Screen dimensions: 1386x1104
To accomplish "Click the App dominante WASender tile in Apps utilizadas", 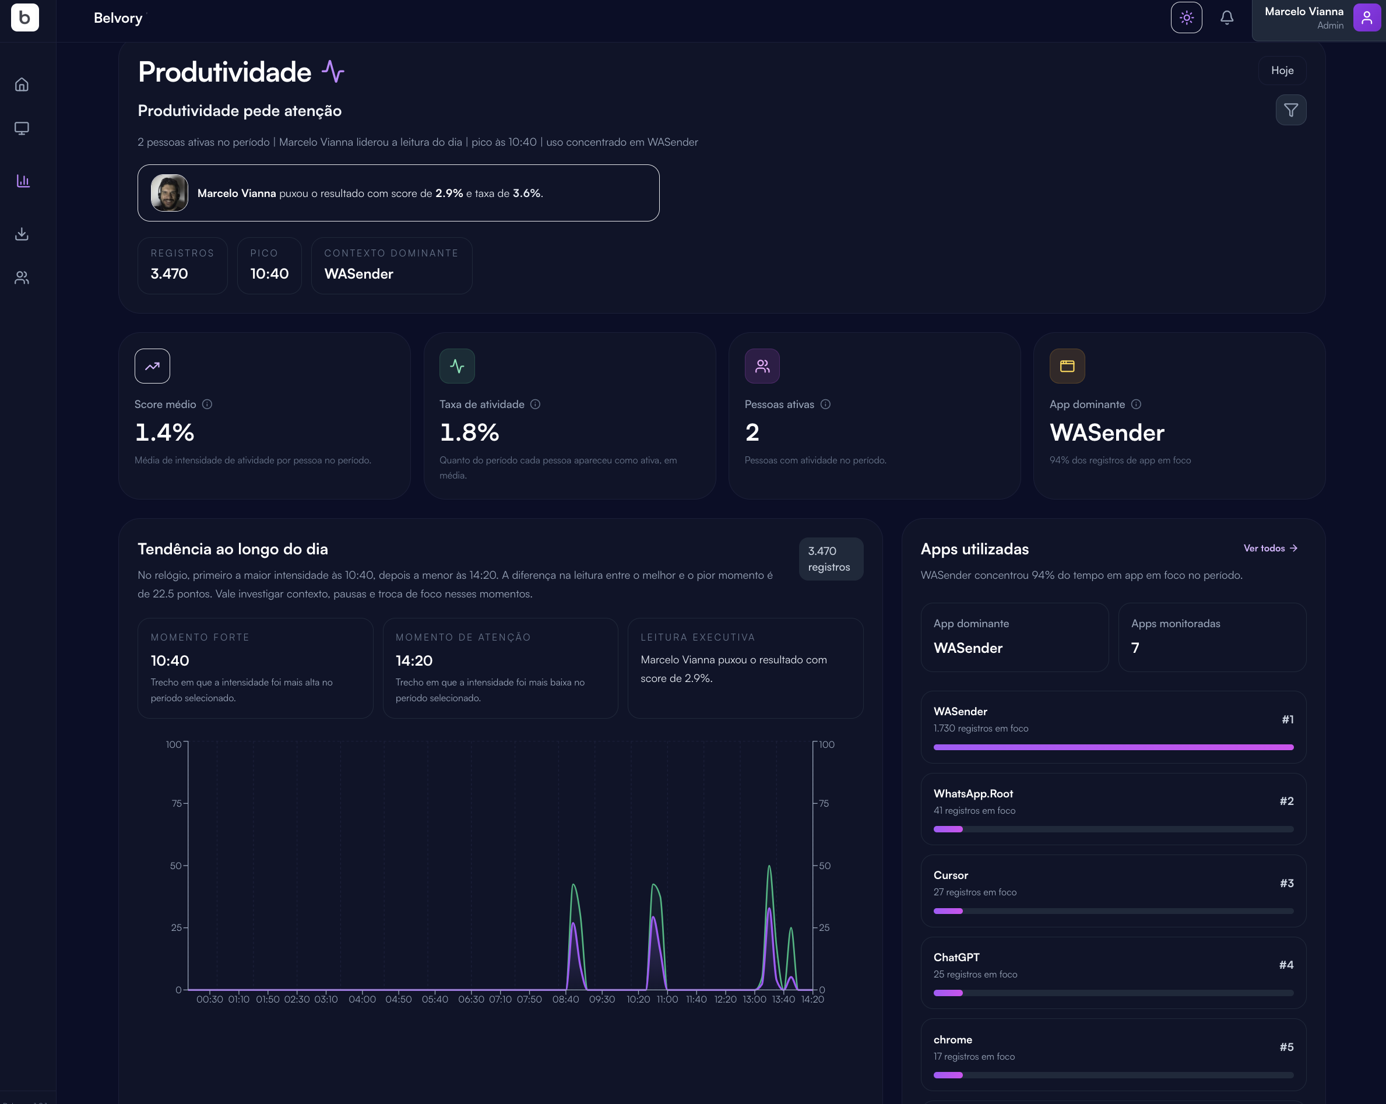I will 1014,637.
